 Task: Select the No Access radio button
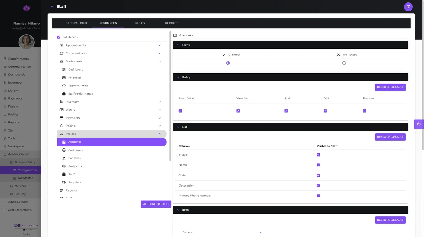click(344, 63)
